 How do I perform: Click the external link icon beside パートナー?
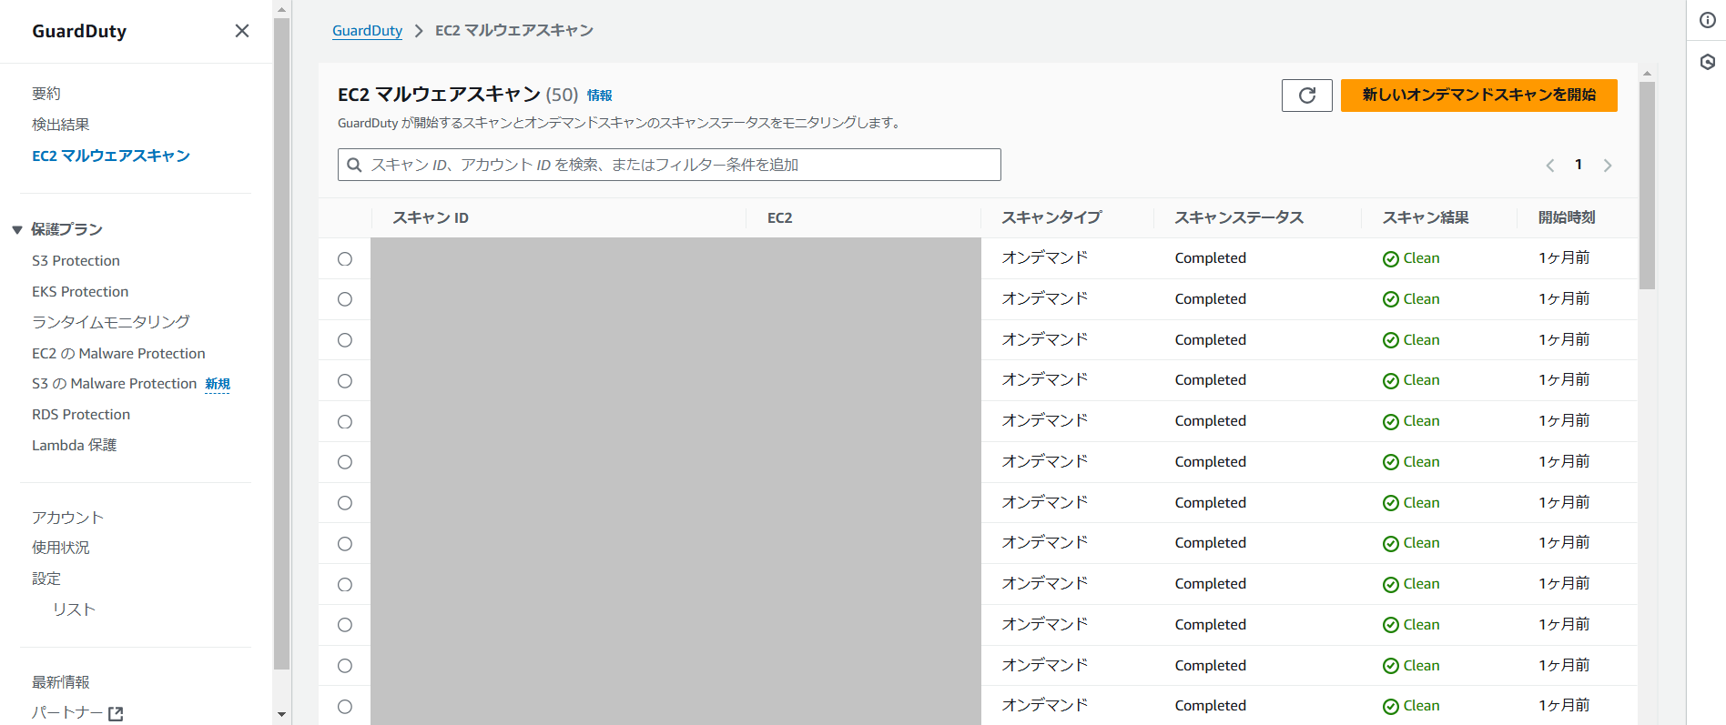(x=116, y=714)
